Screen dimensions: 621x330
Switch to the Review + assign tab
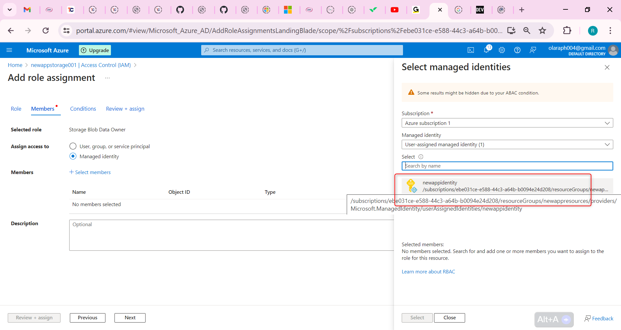click(x=125, y=109)
